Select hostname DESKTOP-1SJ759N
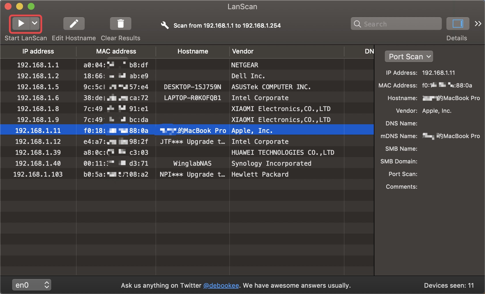Image resolution: width=485 pixels, height=294 pixels. click(192, 87)
